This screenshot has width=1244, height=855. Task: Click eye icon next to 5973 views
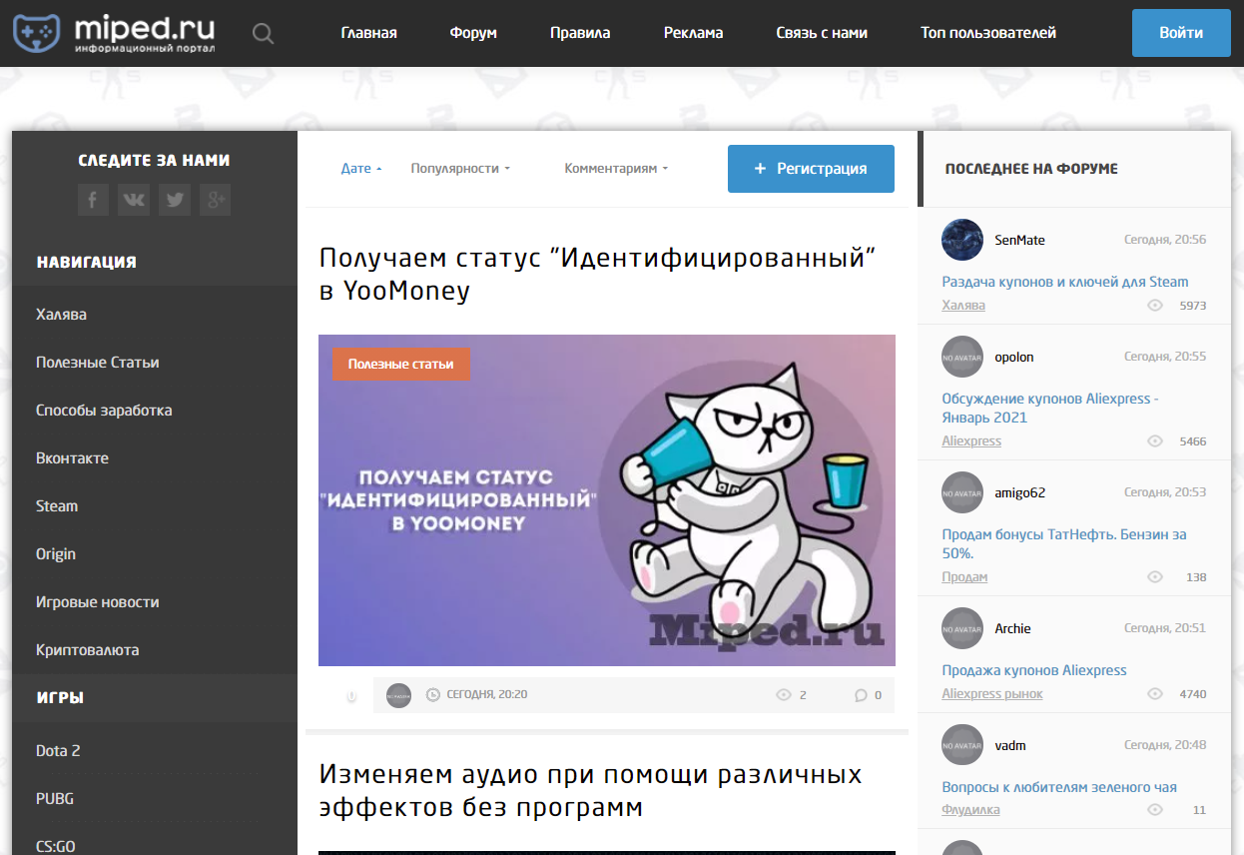pyautogui.click(x=1155, y=306)
